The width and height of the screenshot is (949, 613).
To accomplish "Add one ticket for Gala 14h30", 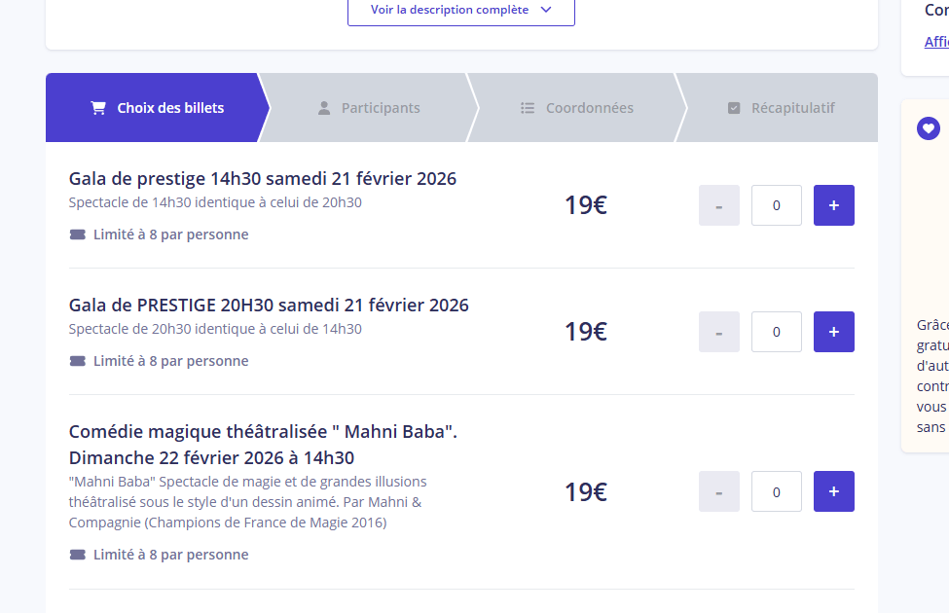I will coord(833,205).
